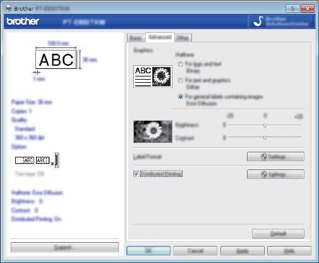Click the title bar question mark help button
Viewport: 319px width, 263px height.
click(x=292, y=9)
